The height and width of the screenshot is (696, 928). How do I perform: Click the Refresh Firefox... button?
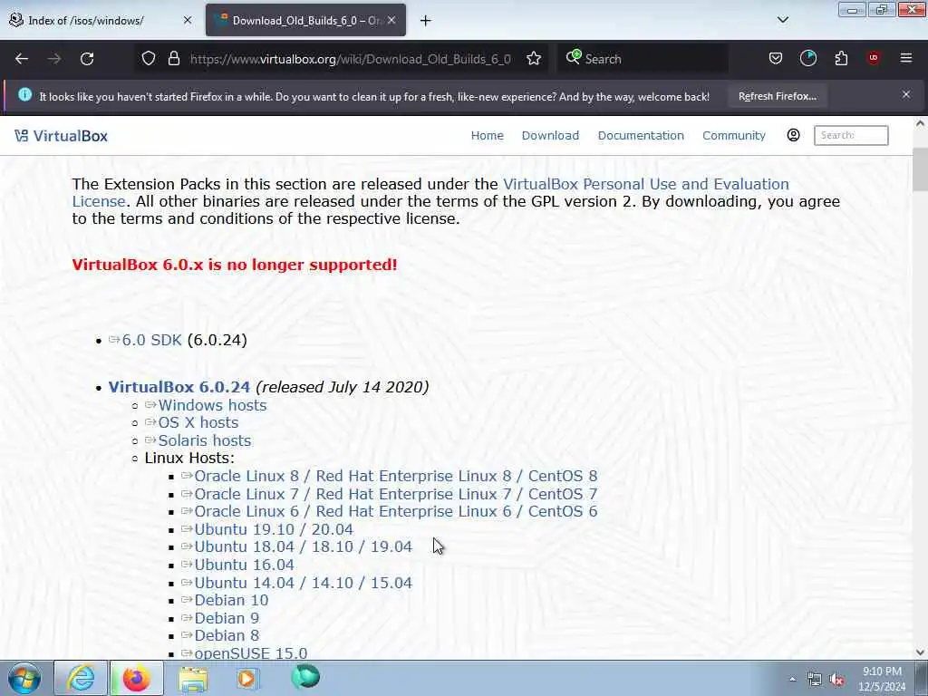coord(777,96)
